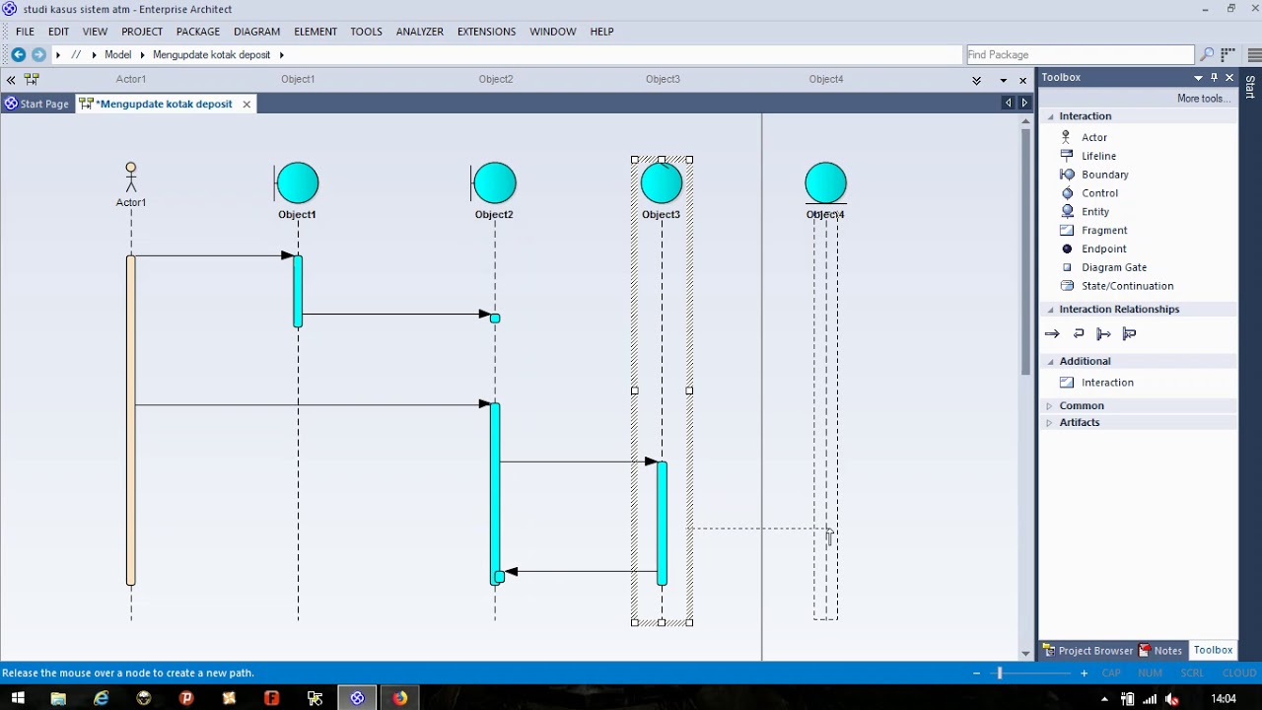The image size is (1262, 710).
Task: Open the hamburger menu icon at top right
Action: pos(1254,55)
